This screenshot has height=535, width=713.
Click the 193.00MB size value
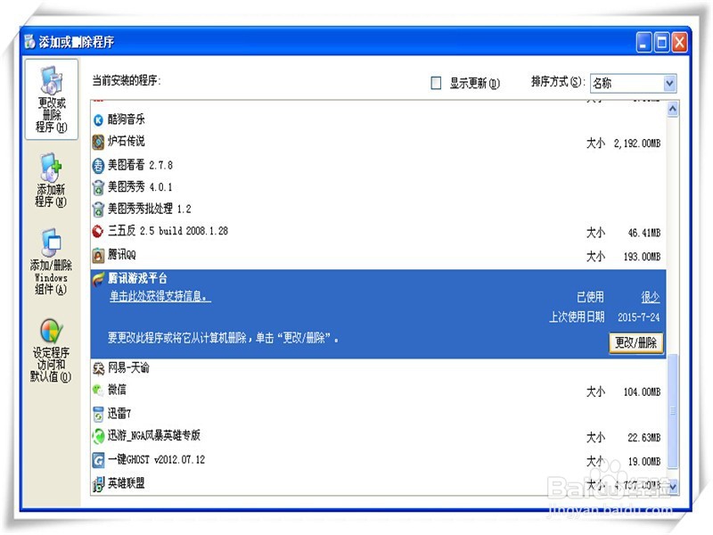(x=642, y=257)
